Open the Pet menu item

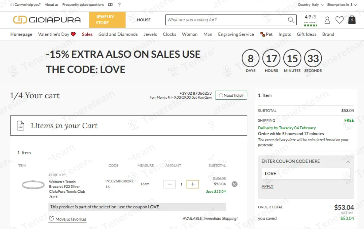coord(266,34)
